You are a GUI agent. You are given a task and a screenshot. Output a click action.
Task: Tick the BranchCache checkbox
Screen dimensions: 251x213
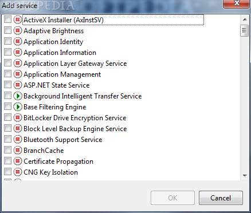click(7, 149)
